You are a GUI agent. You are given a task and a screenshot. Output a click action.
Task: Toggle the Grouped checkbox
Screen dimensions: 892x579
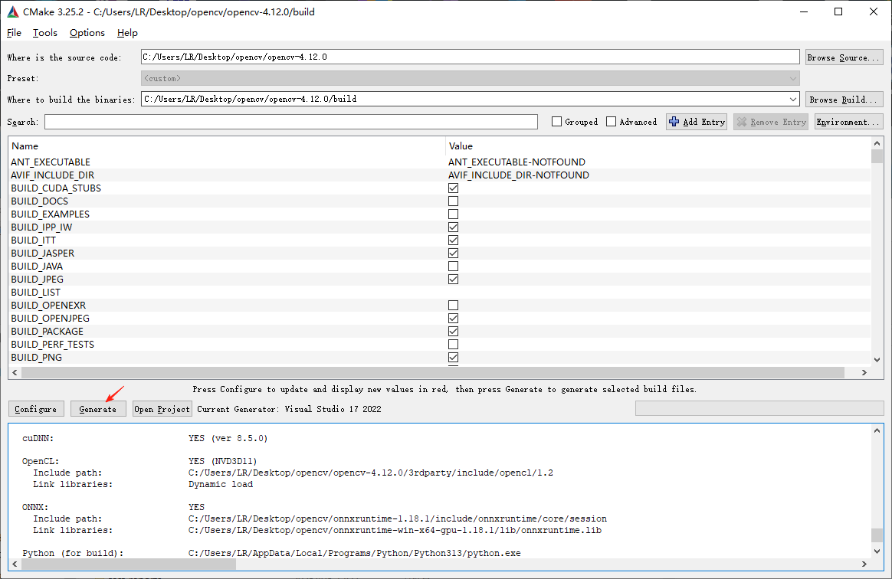(557, 122)
